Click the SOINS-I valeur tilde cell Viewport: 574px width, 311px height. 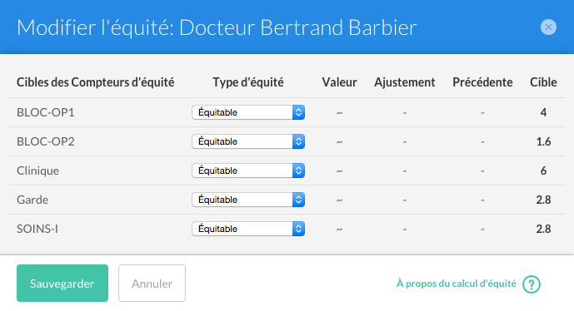339,230
